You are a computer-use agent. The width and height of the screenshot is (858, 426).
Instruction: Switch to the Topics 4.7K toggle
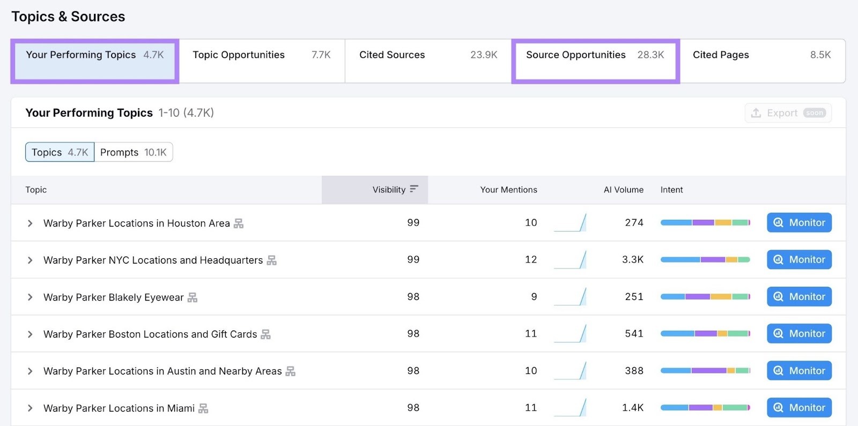coord(60,152)
